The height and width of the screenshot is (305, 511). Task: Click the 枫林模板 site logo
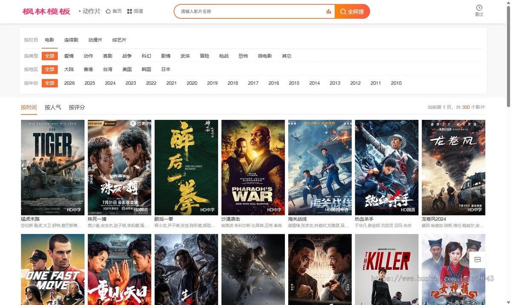point(46,12)
